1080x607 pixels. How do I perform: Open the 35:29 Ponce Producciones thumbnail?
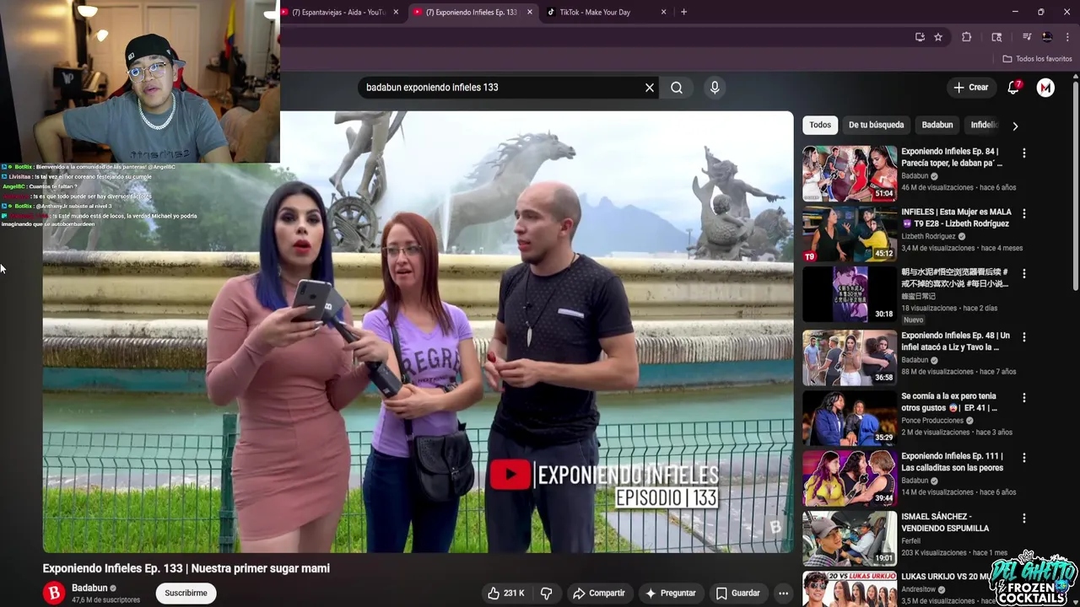tap(850, 417)
